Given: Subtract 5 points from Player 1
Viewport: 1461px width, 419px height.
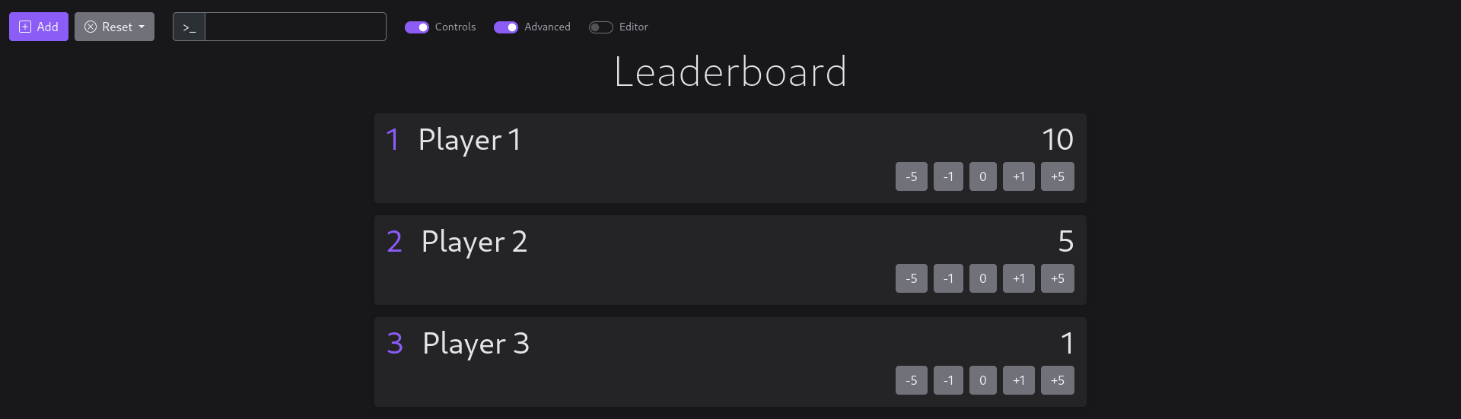Looking at the screenshot, I should click(x=911, y=176).
